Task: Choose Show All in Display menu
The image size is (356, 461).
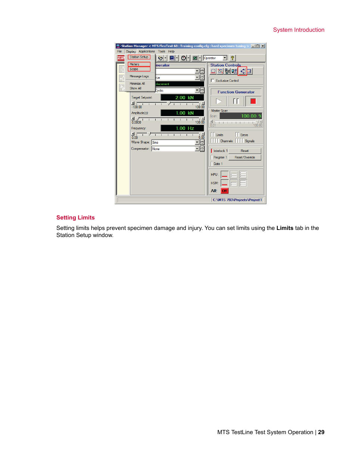Action: [135, 88]
